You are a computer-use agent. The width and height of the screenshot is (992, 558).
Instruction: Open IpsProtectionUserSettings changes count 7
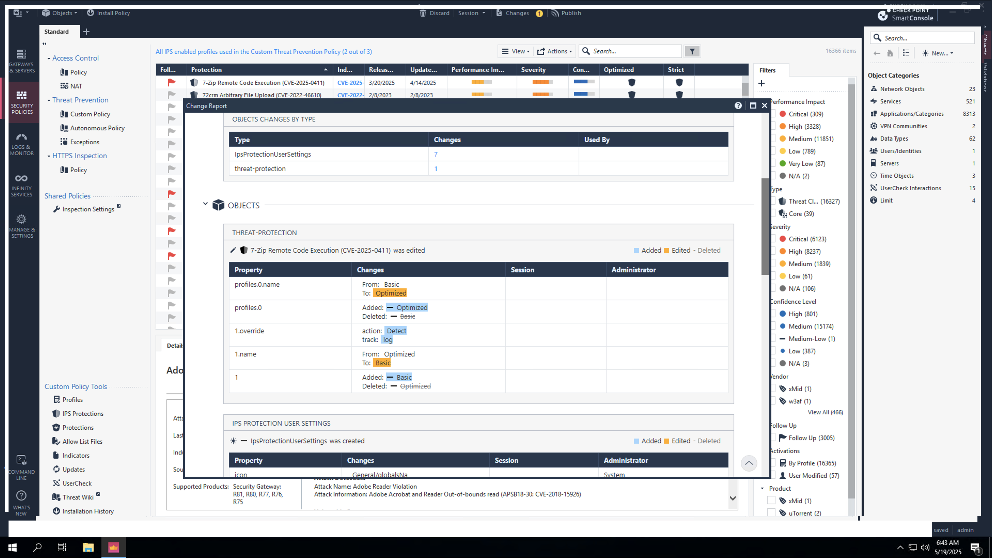point(436,154)
